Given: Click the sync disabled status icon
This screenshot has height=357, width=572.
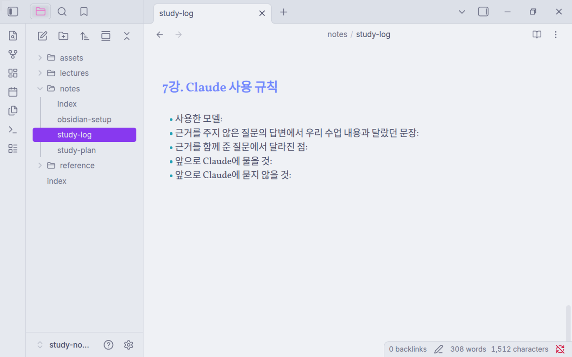Looking at the screenshot, I should click(560, 349).
